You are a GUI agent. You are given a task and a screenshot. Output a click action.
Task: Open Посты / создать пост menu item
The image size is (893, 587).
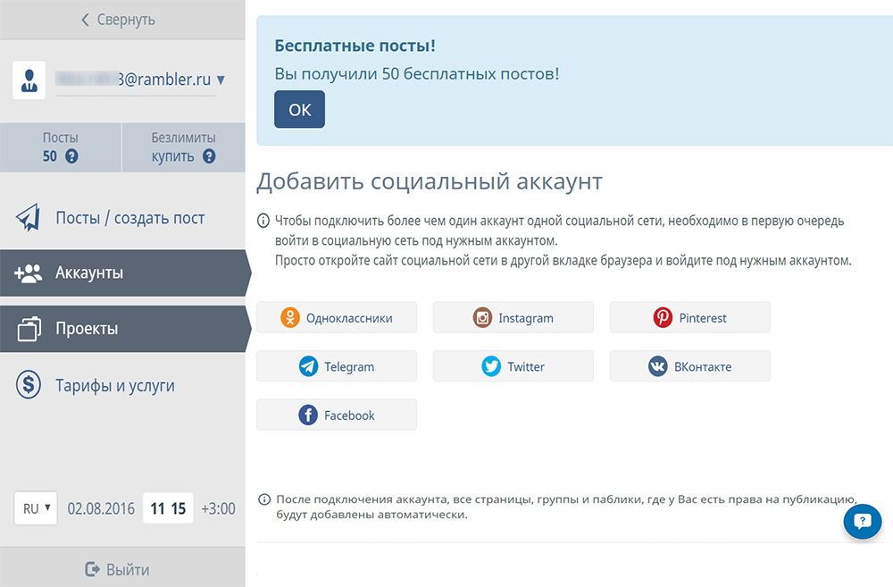[x=129, y=218]
